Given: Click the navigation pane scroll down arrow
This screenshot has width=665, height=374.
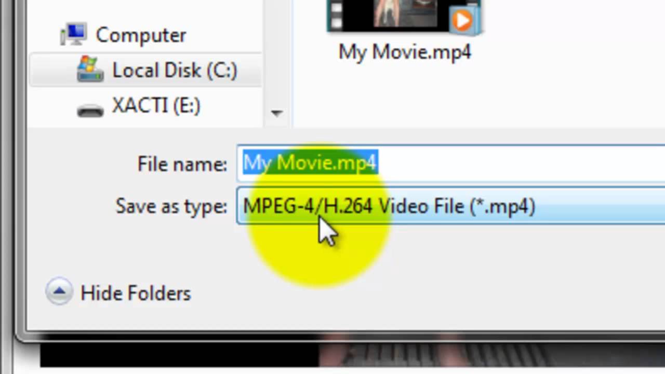Looking at the screenshot, I should click(276, 113).
